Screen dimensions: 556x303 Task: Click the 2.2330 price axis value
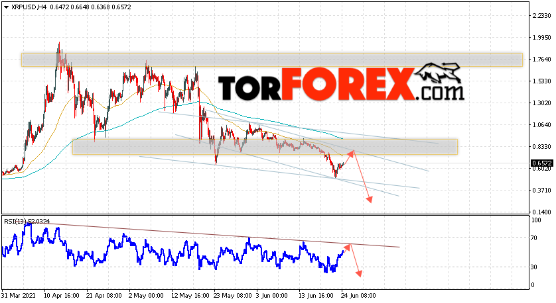click(542, 16)
